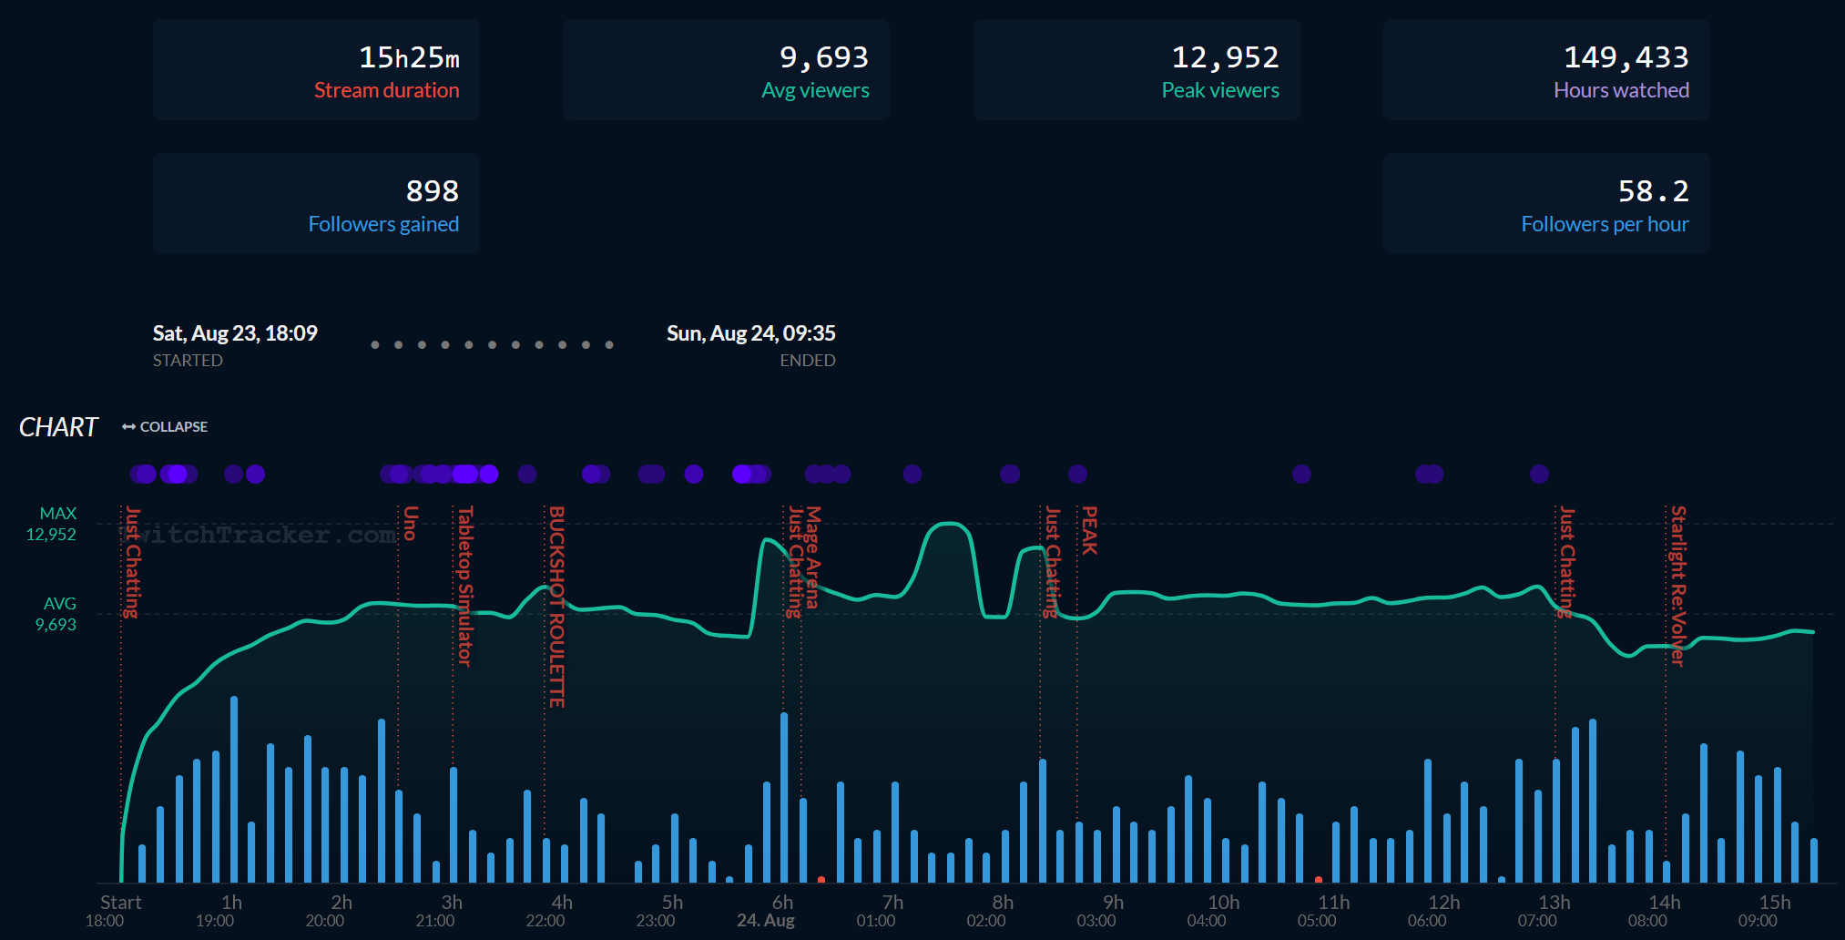Click the BUCKSHOT ROULETTE game marker label
This screenshot has width=1845, height=940.
[556, 607]
